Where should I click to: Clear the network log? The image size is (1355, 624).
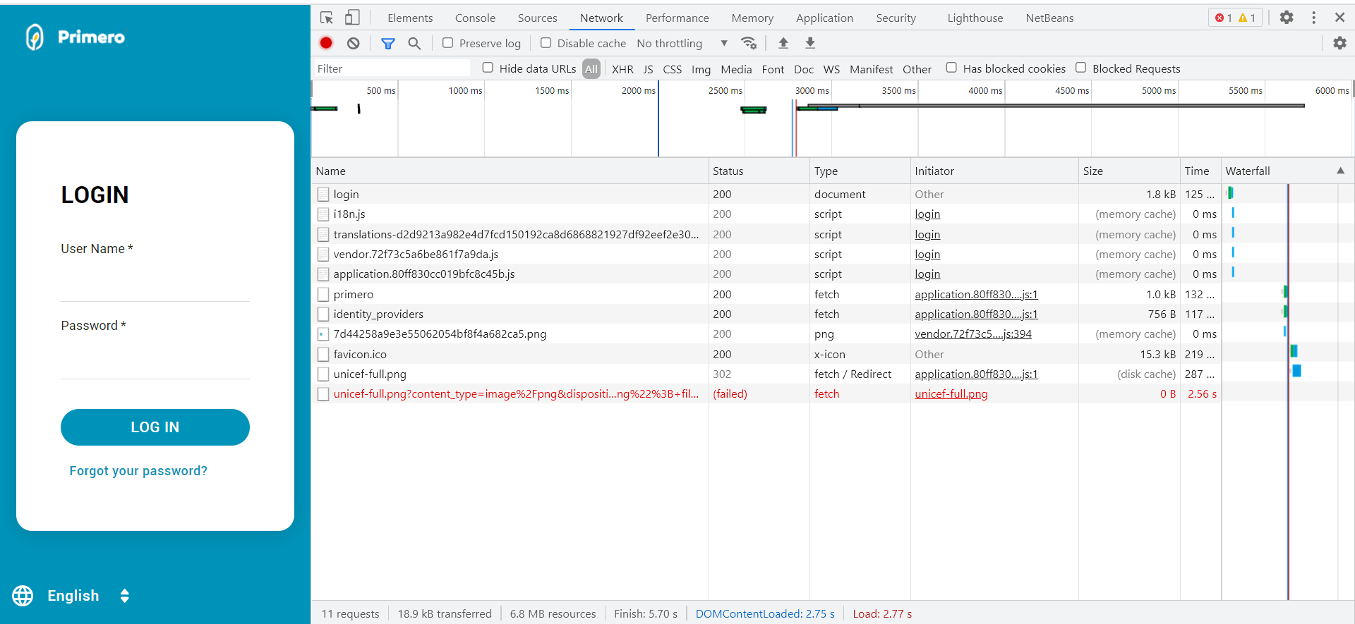click(x=354, y=43)
